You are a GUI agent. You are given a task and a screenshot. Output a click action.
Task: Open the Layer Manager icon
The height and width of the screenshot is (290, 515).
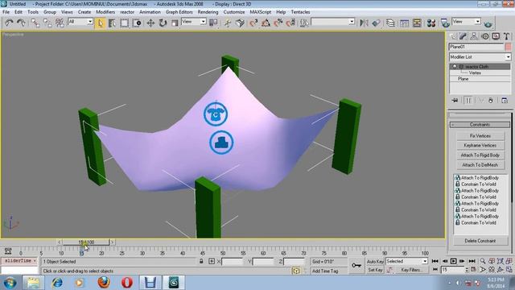pyautogui.click(x=390, y=23)
